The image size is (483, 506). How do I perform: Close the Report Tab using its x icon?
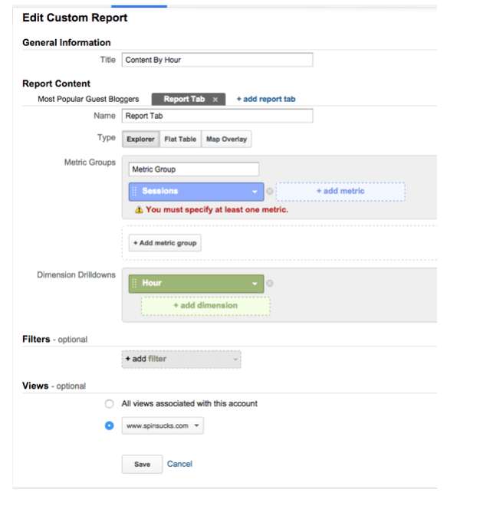coord(215,100)
